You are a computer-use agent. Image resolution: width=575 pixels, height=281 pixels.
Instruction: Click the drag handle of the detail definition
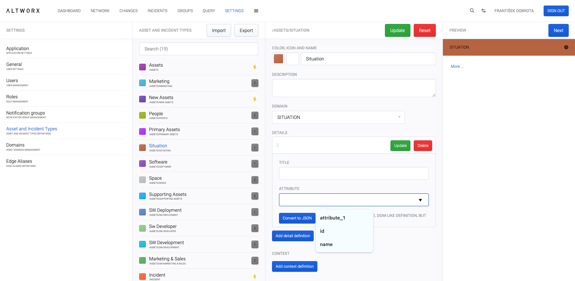point(278,145)
